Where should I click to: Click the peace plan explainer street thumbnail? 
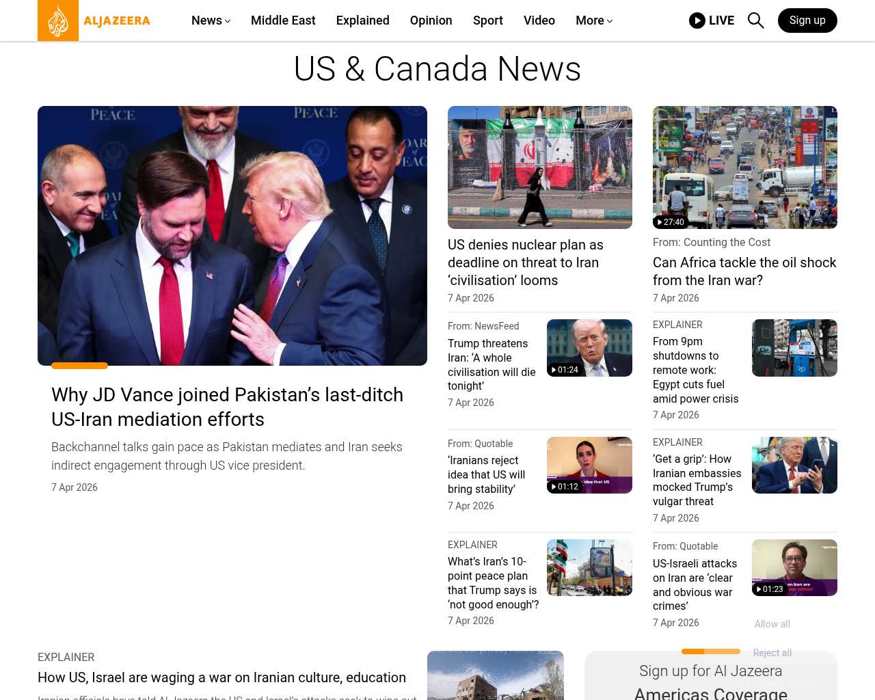589,567
